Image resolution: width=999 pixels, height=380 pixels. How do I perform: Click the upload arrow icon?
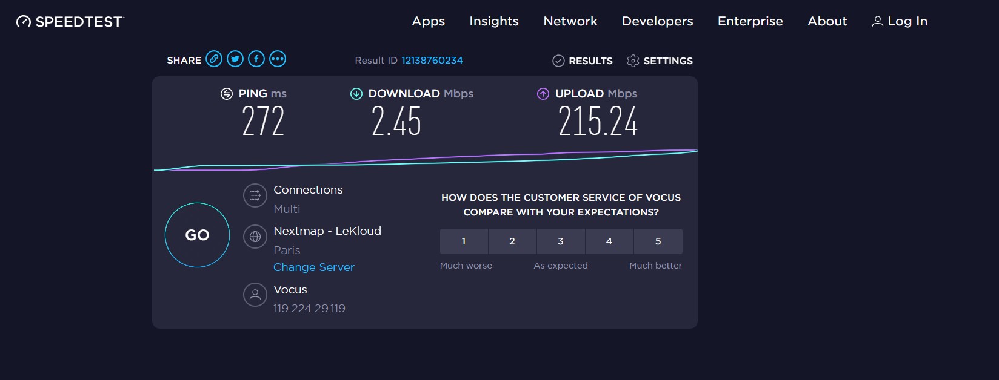(543, 94)
